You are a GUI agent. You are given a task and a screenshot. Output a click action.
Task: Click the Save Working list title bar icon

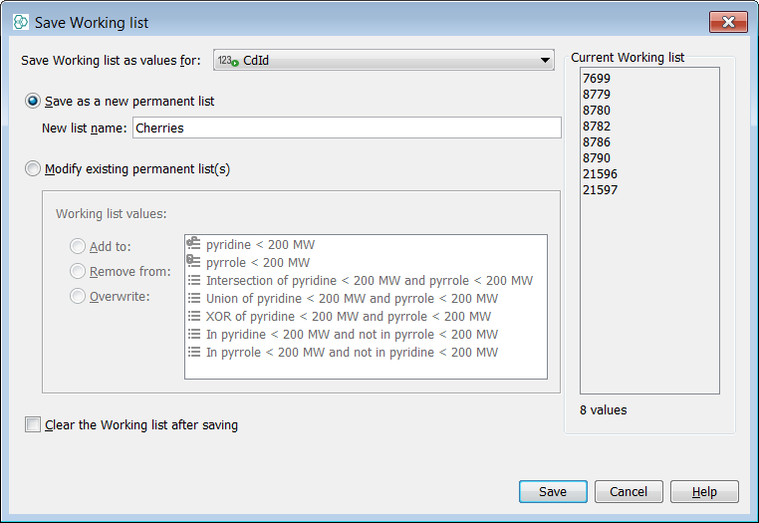click(x=20, y=22)
